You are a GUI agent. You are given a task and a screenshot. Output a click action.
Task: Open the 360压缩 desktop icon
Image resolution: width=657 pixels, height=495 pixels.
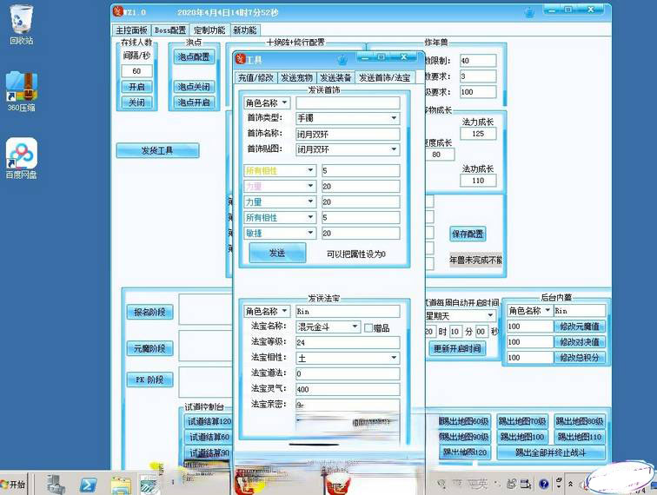coord(21,85)
